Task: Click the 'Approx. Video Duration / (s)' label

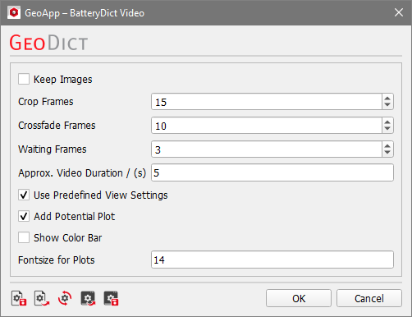Action: click(82, 173)
